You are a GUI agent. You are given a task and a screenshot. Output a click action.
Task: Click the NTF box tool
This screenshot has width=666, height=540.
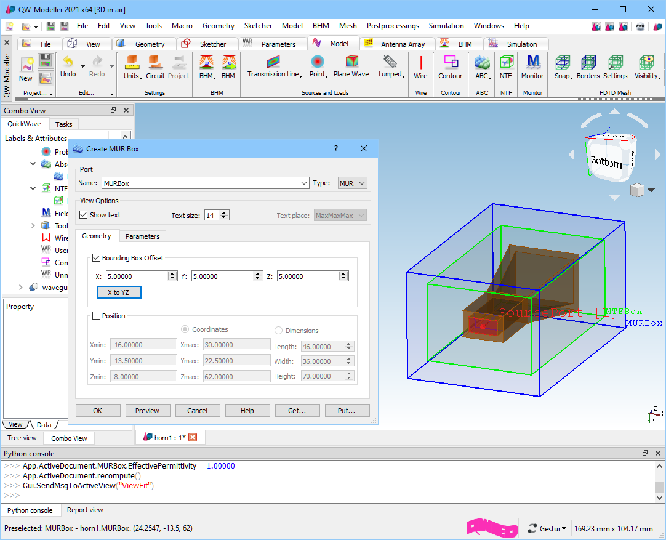[x=506, y=62]
